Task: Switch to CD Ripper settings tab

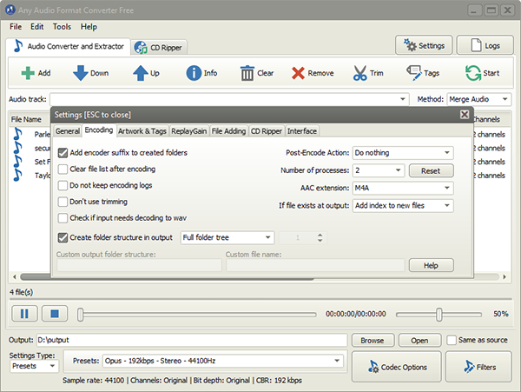Action: 267,131
